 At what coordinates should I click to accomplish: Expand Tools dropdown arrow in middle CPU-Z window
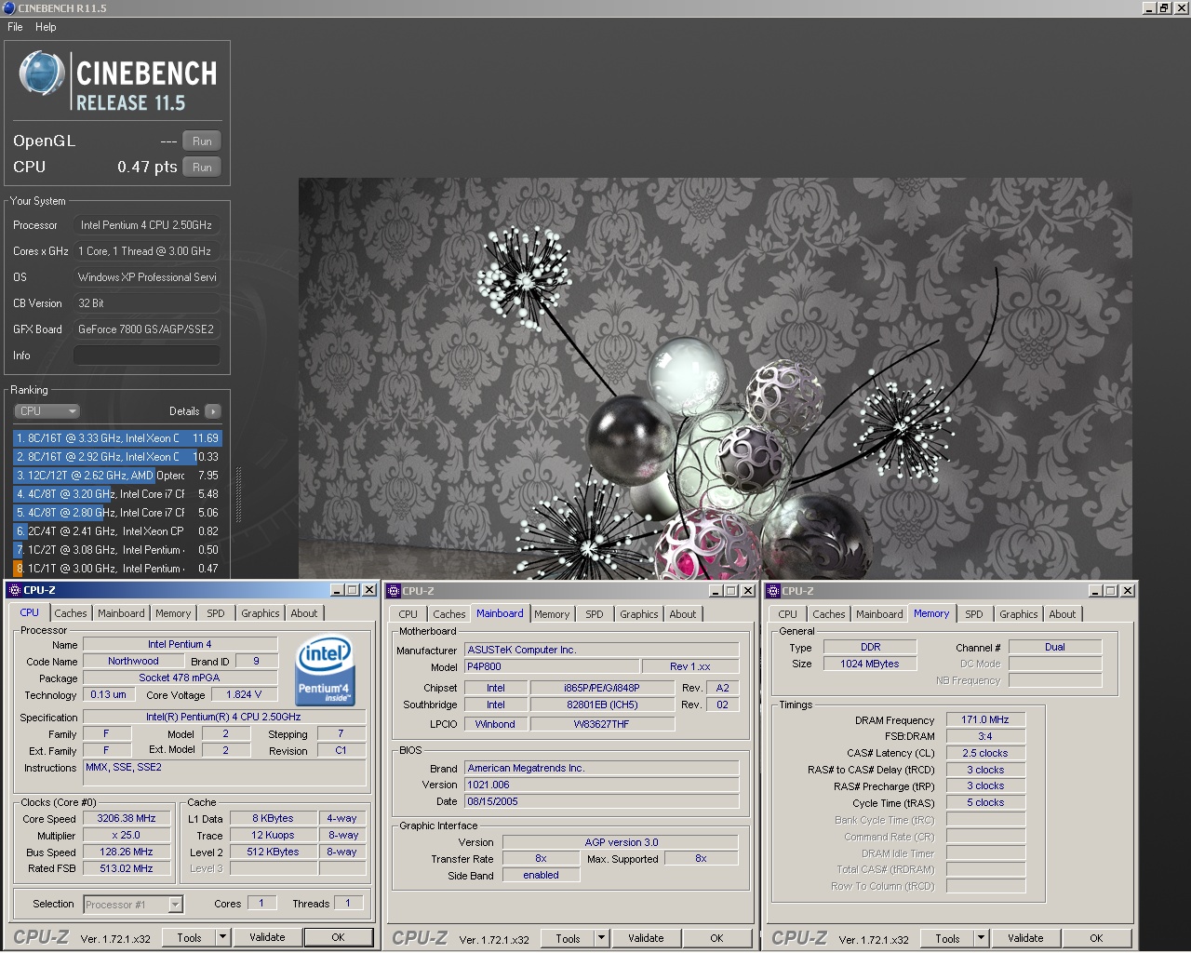601,939
